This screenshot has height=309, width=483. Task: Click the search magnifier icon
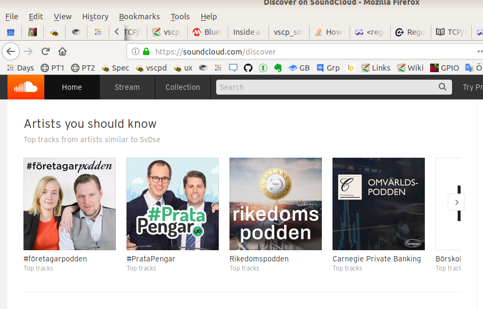[442, 87]
